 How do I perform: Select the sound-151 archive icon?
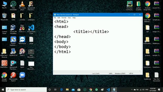pos(156,5)
